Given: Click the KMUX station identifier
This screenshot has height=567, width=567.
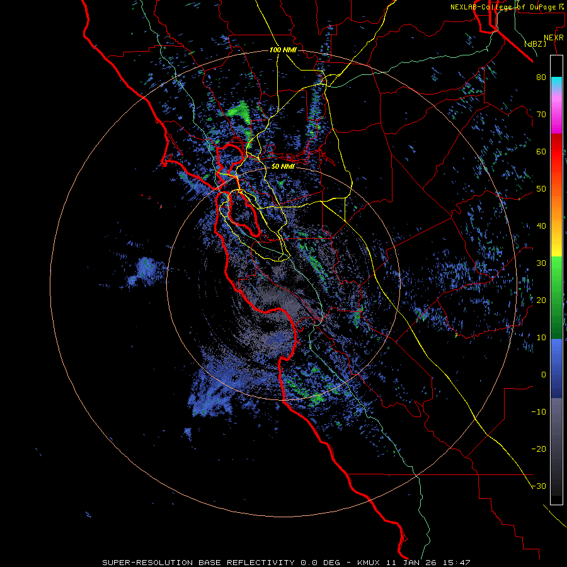Looking at the screenshot, I should click(369, 563).
